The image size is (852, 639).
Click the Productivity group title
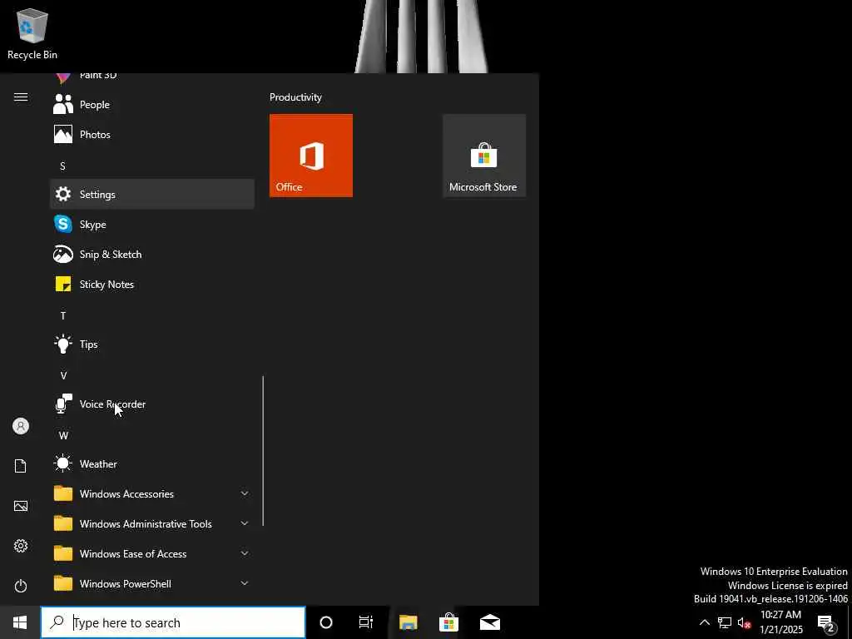point(295,97)
